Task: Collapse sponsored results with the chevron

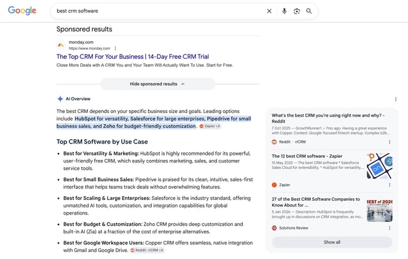Action: (183, 84)
